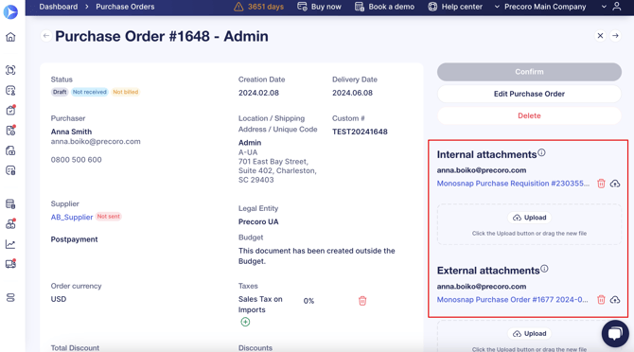Open the chat support bubble
The height and width of the screenshot is (352, 634).
615,333
